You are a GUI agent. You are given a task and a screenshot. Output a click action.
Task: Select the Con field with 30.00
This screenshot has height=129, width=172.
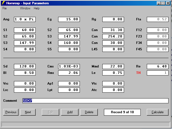point(113,43)
